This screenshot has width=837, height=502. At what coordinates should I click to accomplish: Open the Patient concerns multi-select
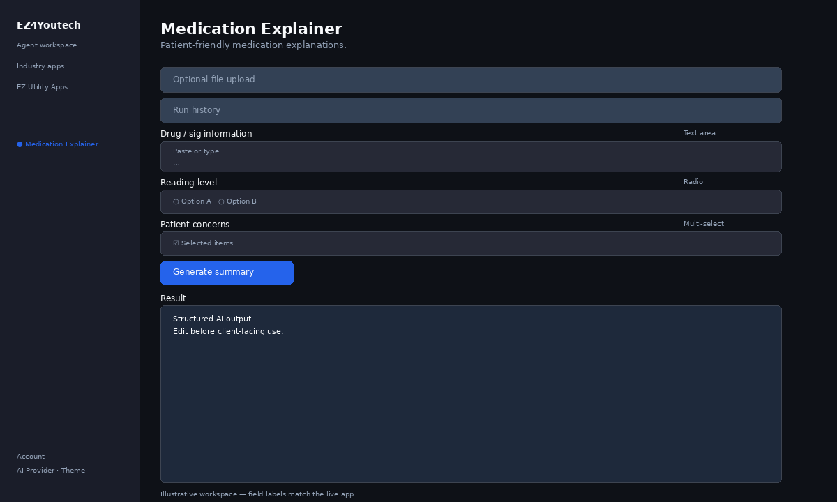coord(471,243)
